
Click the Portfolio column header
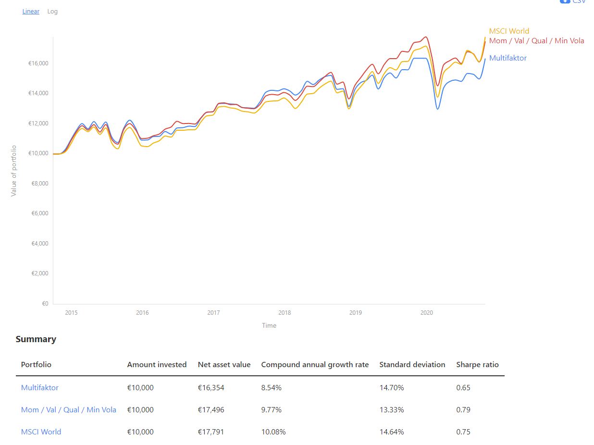(36, 365)
